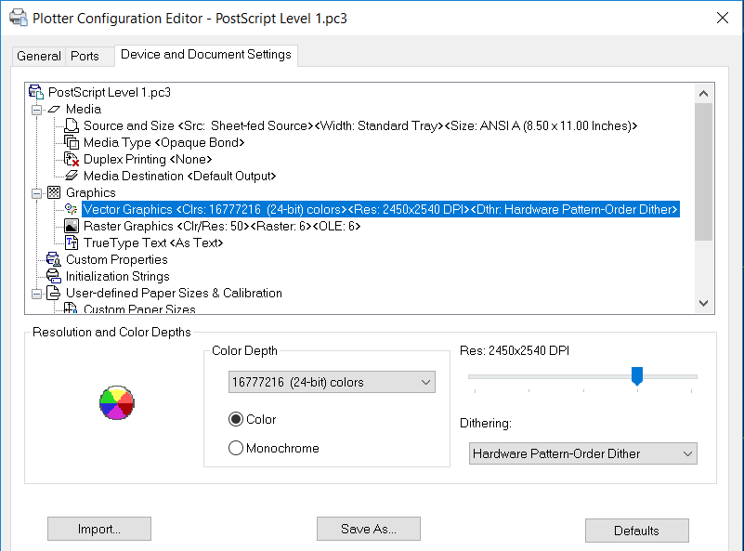Click the Raster Graphics image icon

[72, 226]
